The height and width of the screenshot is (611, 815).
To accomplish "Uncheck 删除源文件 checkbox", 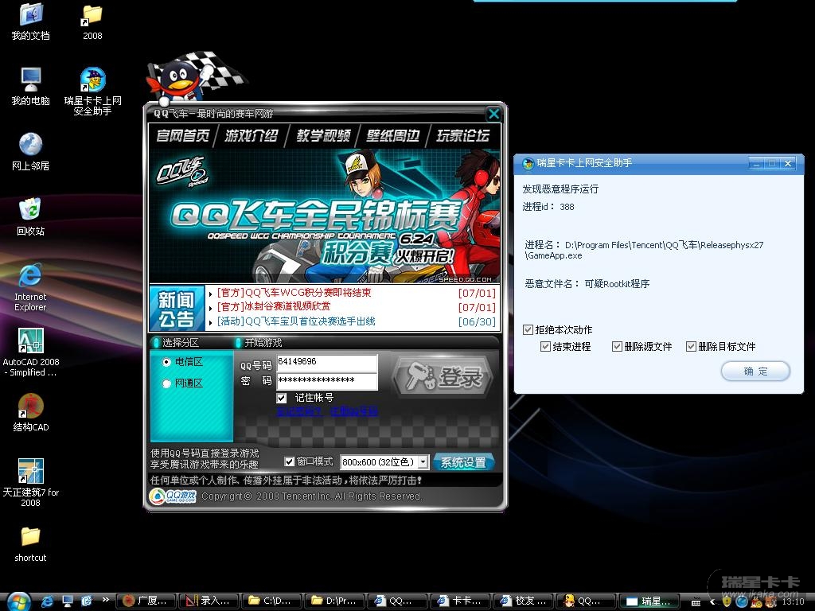I will [618, 346].
